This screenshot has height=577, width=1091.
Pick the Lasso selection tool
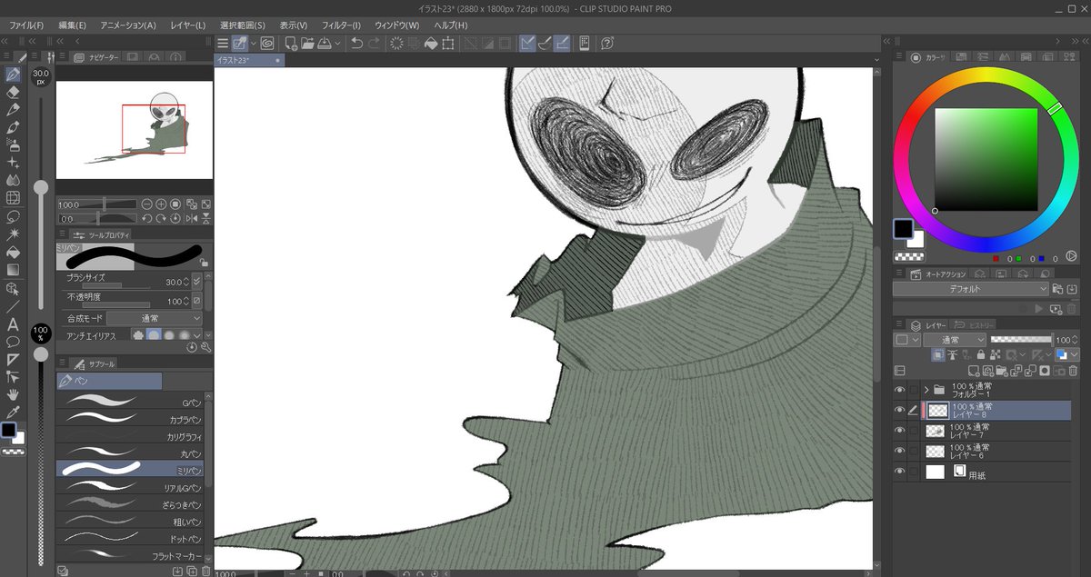click(x=14, y=216)
